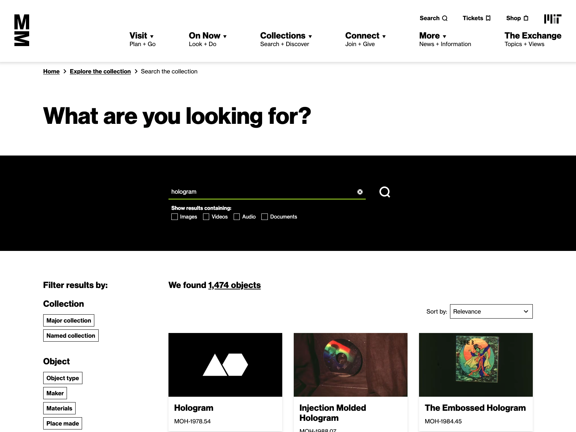The image size is (576, 432).
Task: Open Tickets from the top bar
Action: [476, 18]
